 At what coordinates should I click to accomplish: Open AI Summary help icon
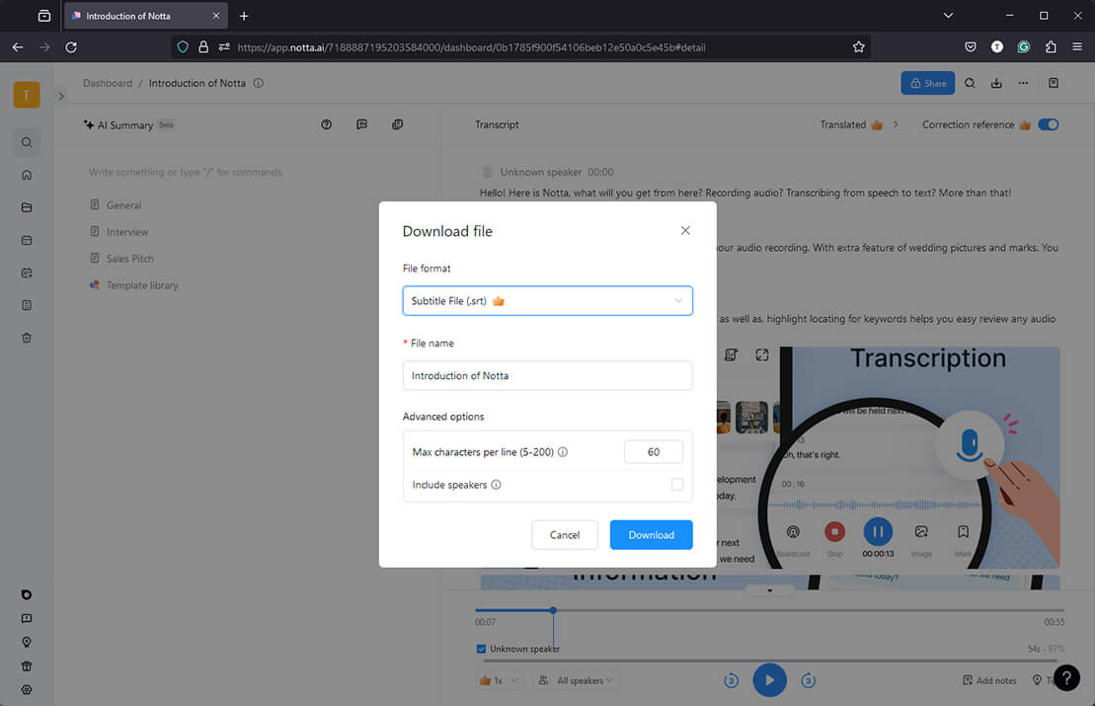(x=326, y=125)
